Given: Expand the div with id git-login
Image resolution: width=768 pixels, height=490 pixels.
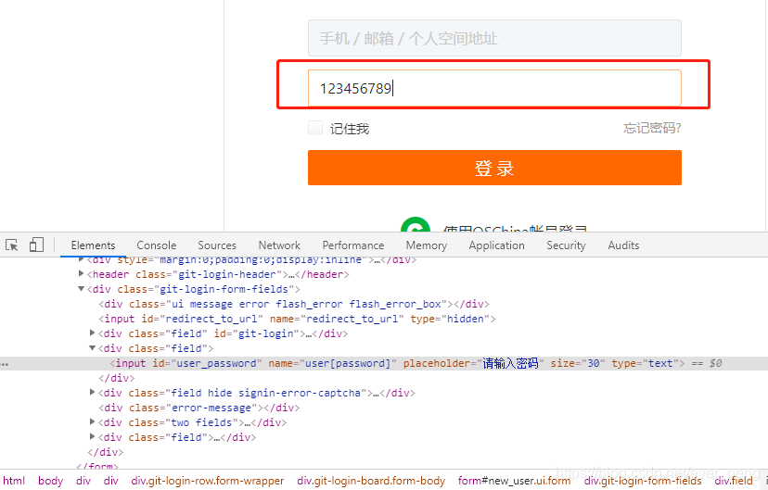Looking at the screenshot, I should (92, 333).
